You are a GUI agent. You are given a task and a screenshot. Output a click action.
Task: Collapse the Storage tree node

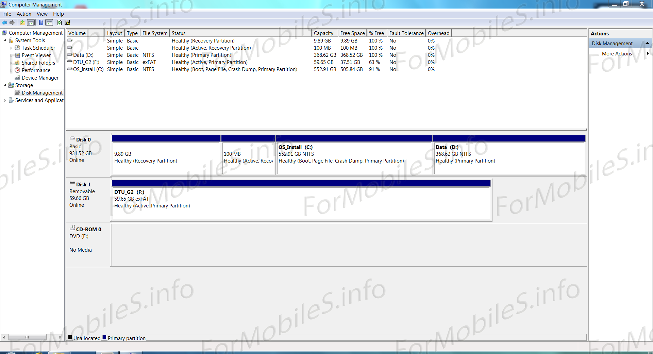5,85
